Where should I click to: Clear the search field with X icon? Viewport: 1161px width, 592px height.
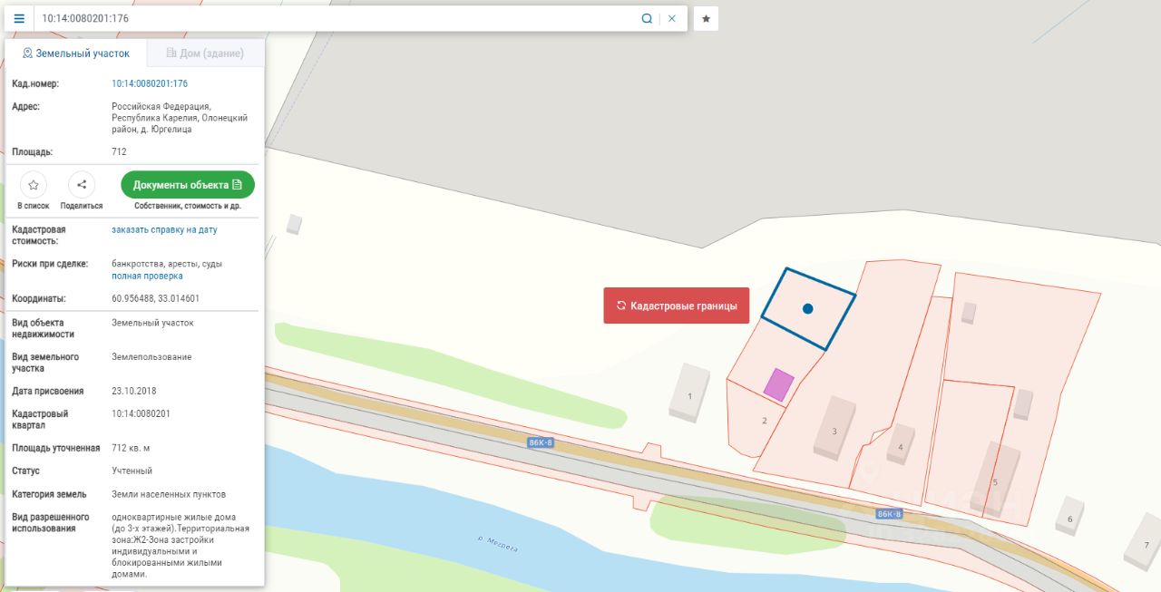click(x=672, y=18)
